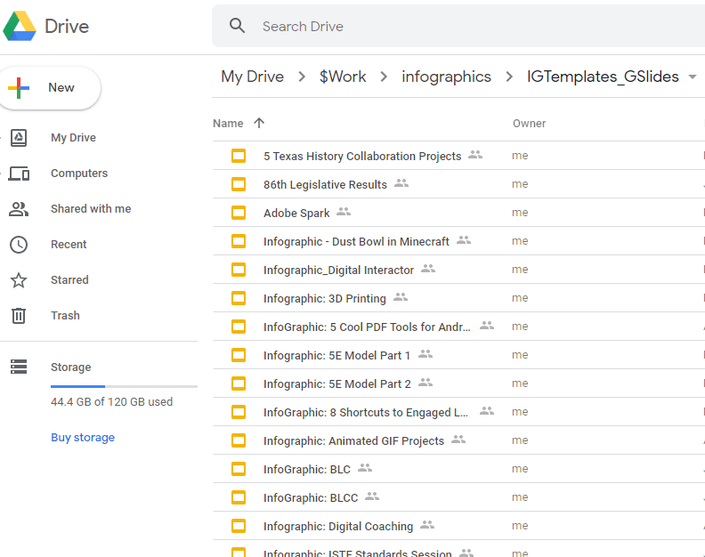Select Infographic: ISTE Standards Session file

pyautogui.click(x=358, y=553)
